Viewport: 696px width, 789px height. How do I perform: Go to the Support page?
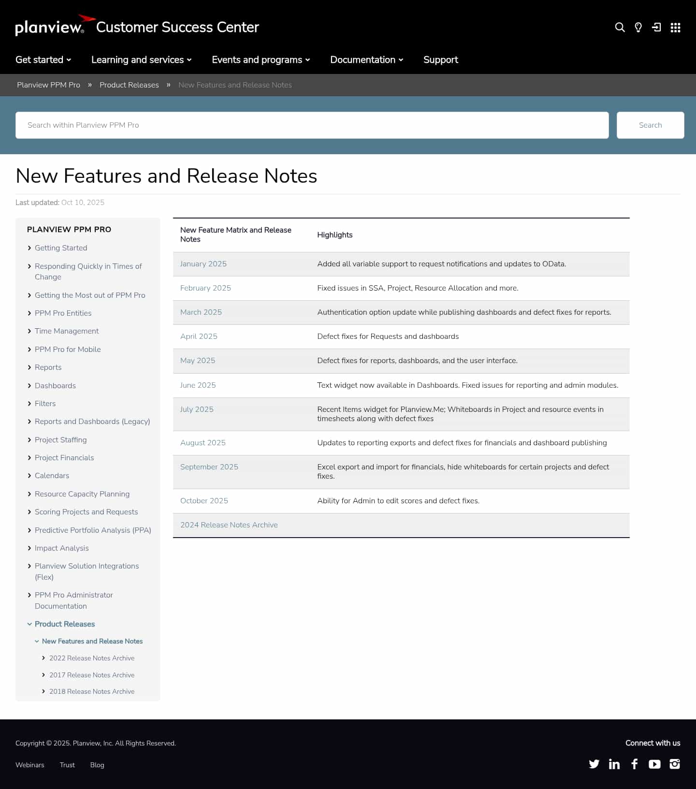[x=441, y=59]
